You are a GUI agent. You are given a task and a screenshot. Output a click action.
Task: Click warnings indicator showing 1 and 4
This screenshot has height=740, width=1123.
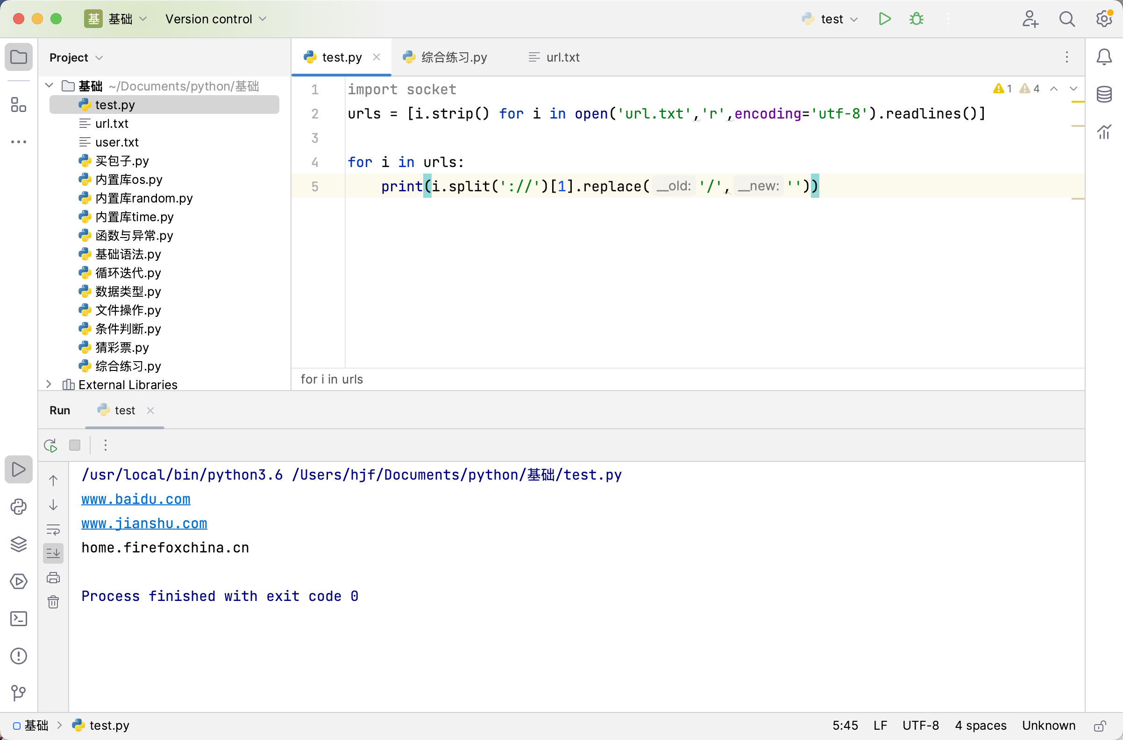tap(1016, 89)
